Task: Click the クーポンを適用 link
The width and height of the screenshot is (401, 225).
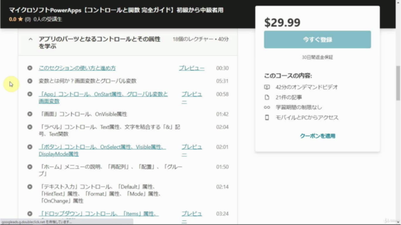Action: 318,136
